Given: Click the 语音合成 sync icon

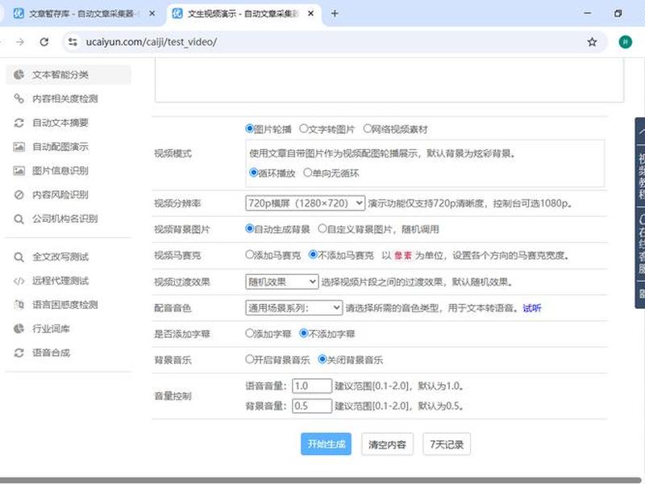Looking at the screenshot, I should click(x=19, y=353).
